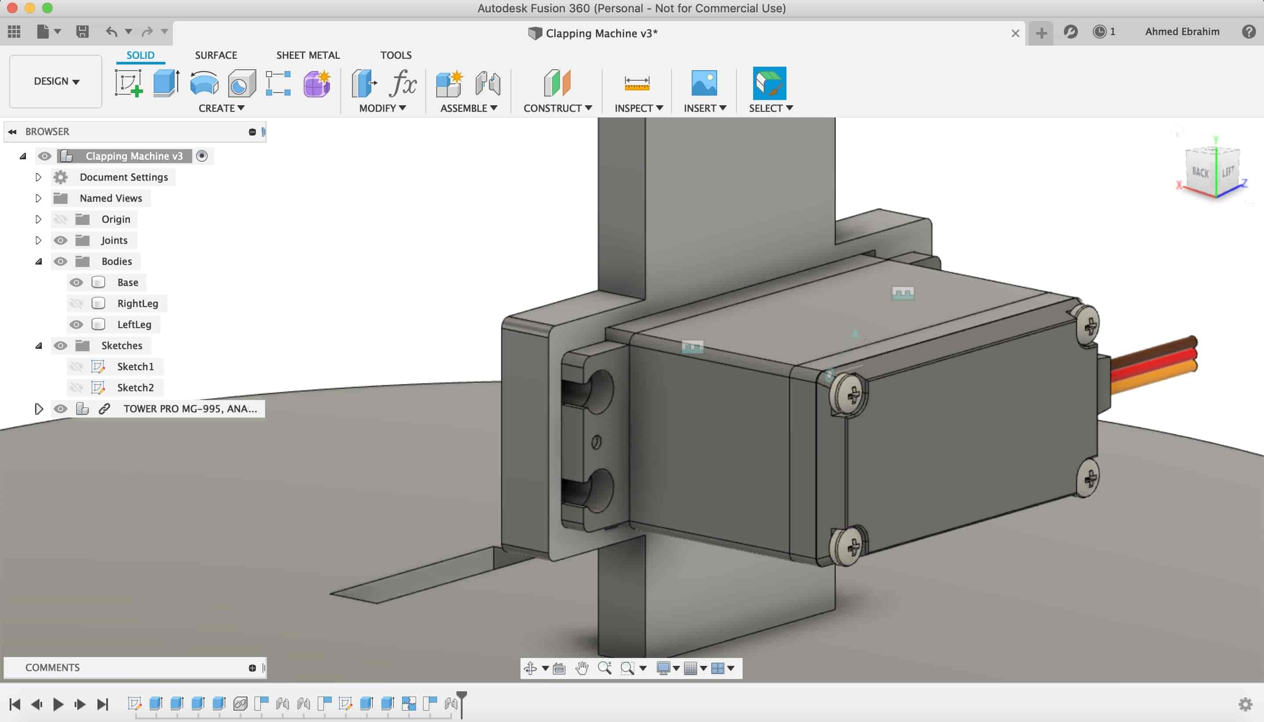Click the Grid and Snaps icon

coord(690,668)
